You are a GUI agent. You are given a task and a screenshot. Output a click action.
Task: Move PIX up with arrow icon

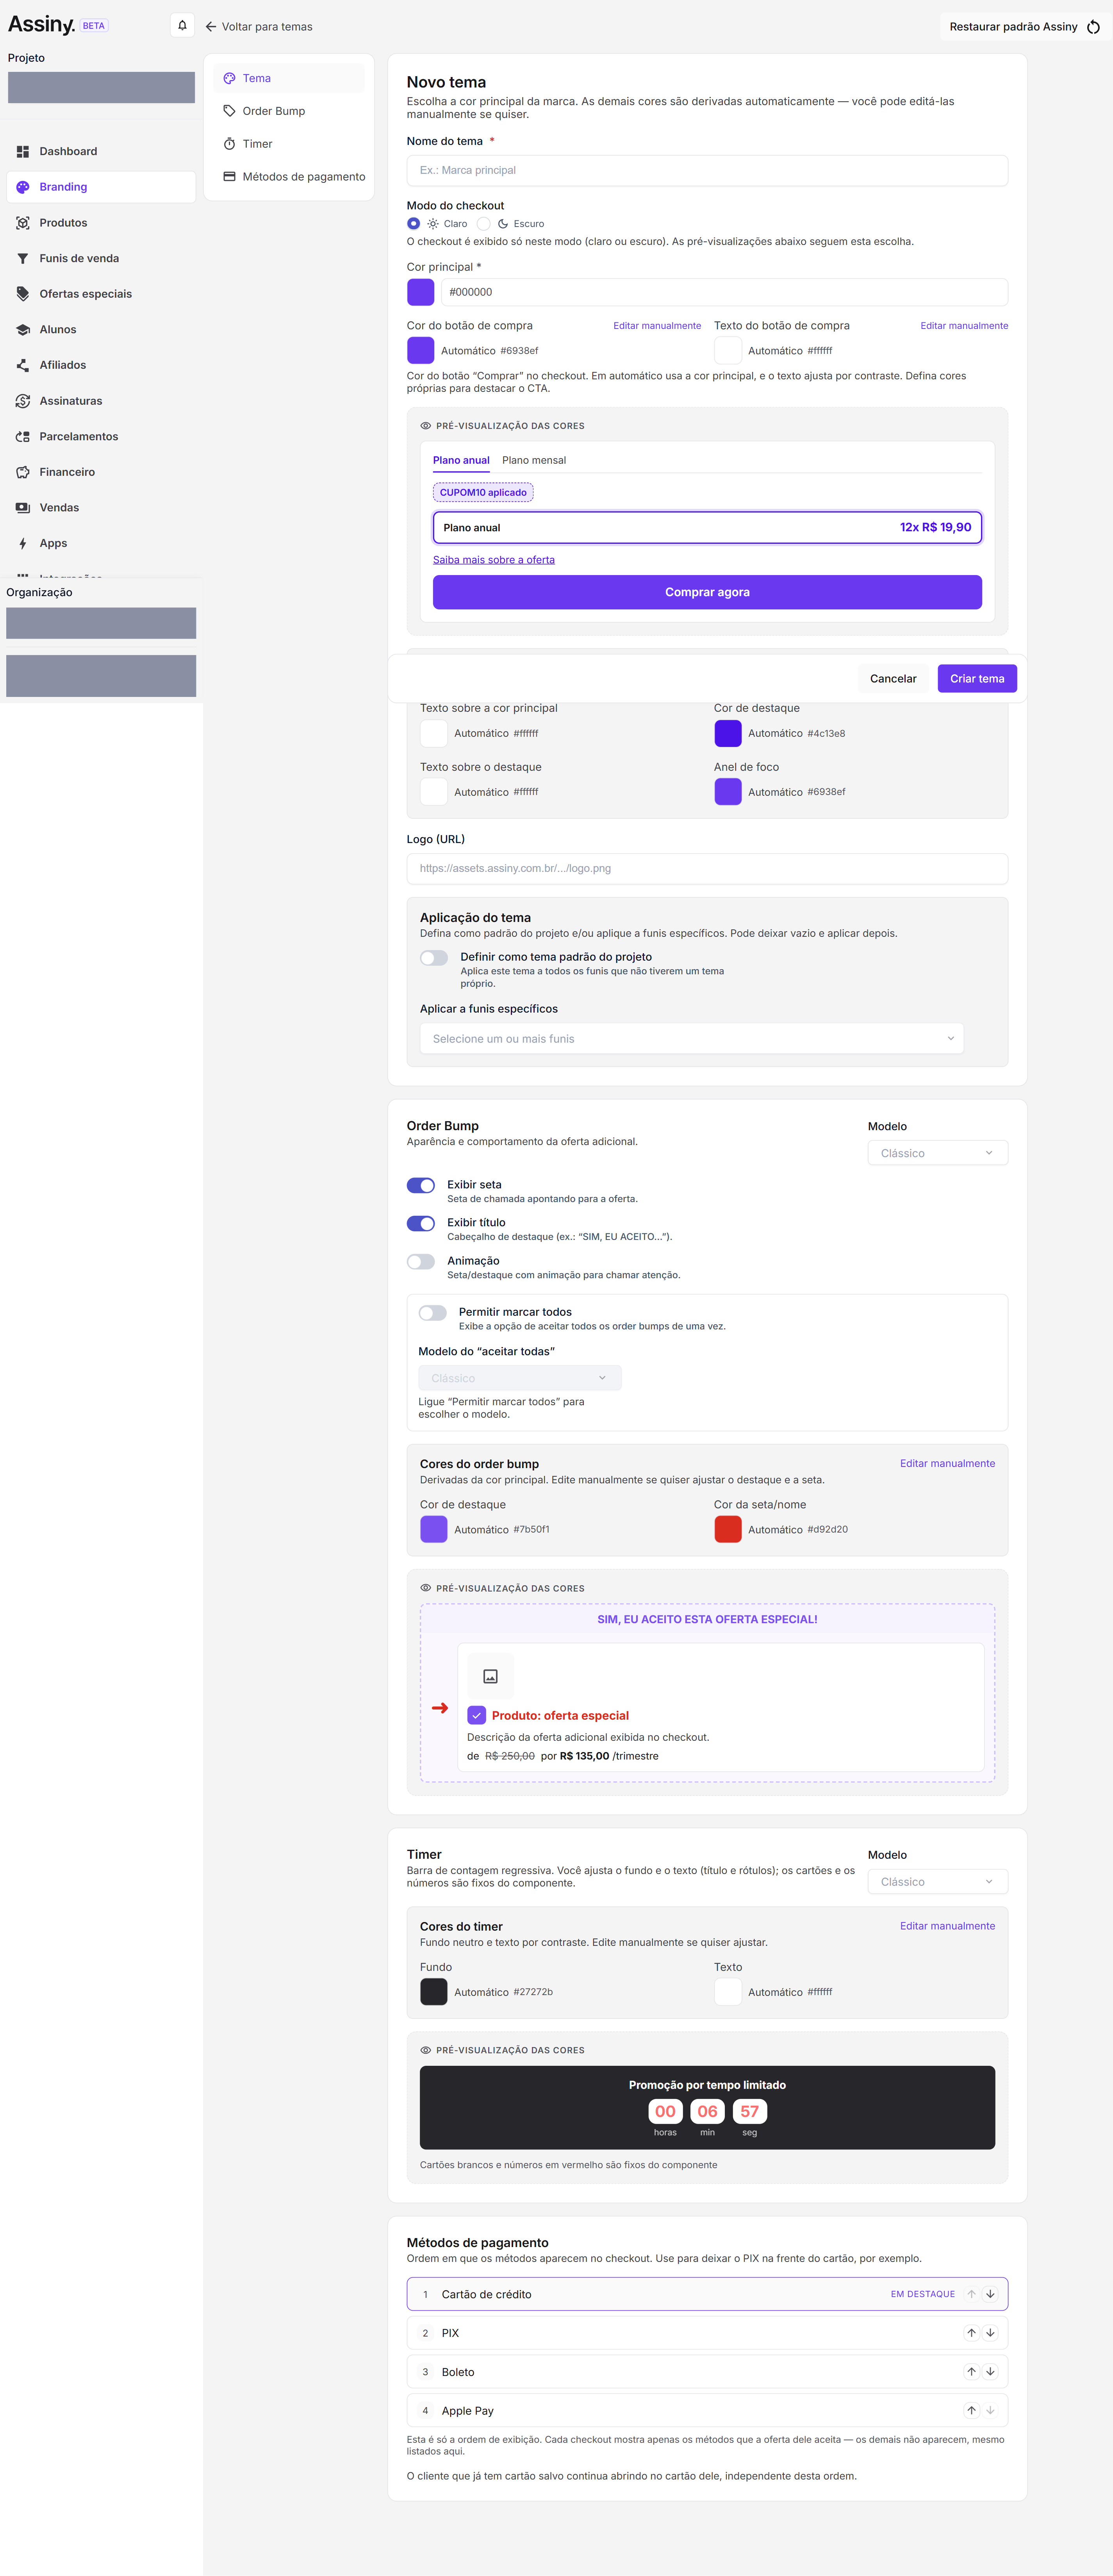(971, 2333)
